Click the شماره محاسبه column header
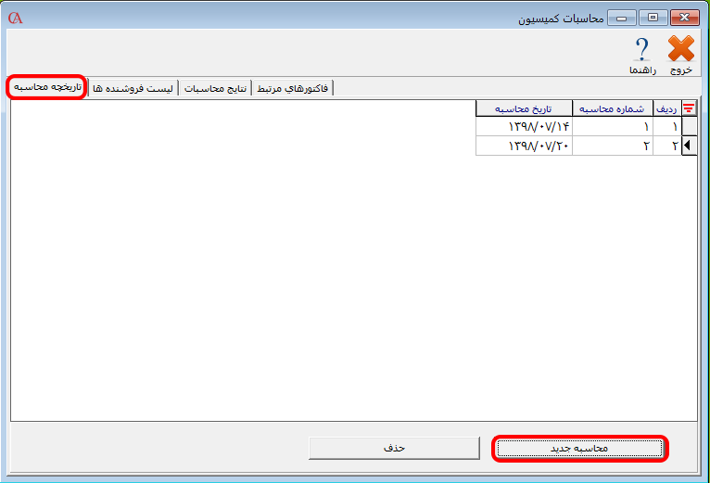710x483 pixels. [x=612, y=108]
